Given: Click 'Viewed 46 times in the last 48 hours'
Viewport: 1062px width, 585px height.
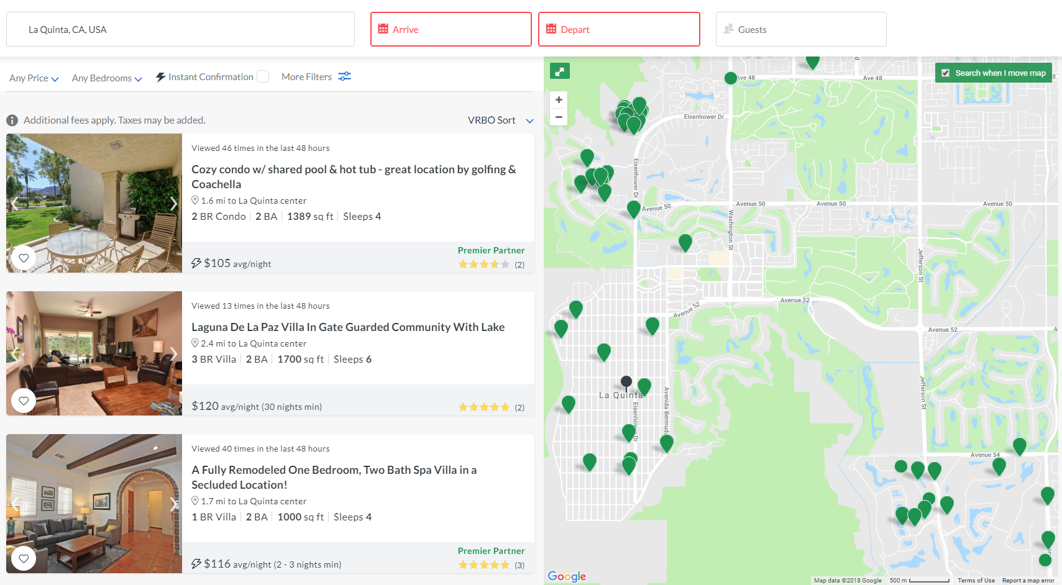Looking at the screenshot, I should coord(260,148).
